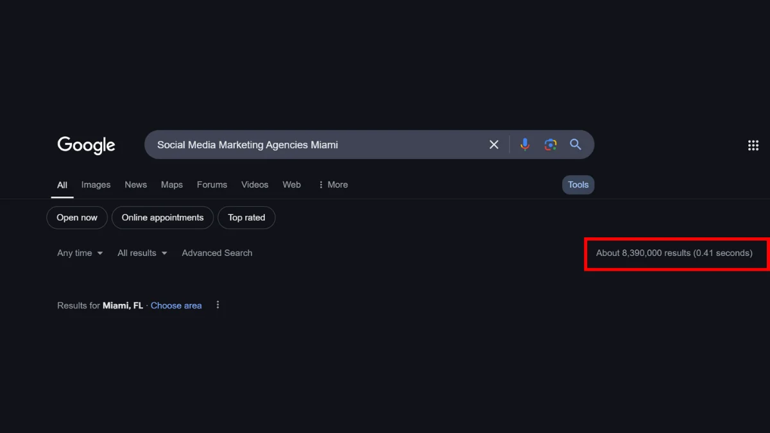Start voice search with microphone icon

(x=525, y=145)
